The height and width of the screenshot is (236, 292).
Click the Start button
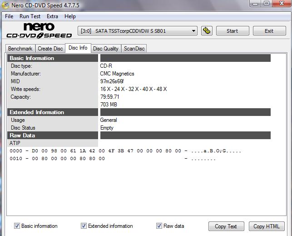233,31
